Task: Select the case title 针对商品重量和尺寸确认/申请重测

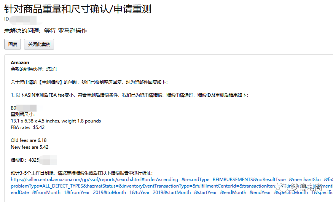Action: pyautogui.click(x=78, y=9)
